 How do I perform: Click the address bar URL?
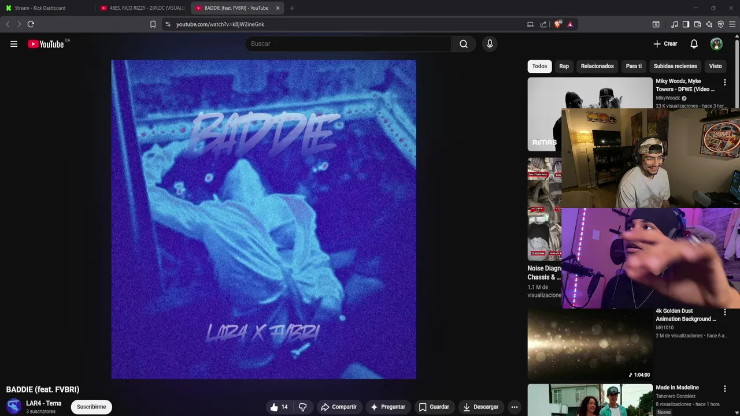click(x=220, y=24)
